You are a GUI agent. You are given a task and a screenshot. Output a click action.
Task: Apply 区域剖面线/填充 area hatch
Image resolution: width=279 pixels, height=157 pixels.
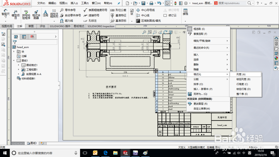[x=148, y=21]
